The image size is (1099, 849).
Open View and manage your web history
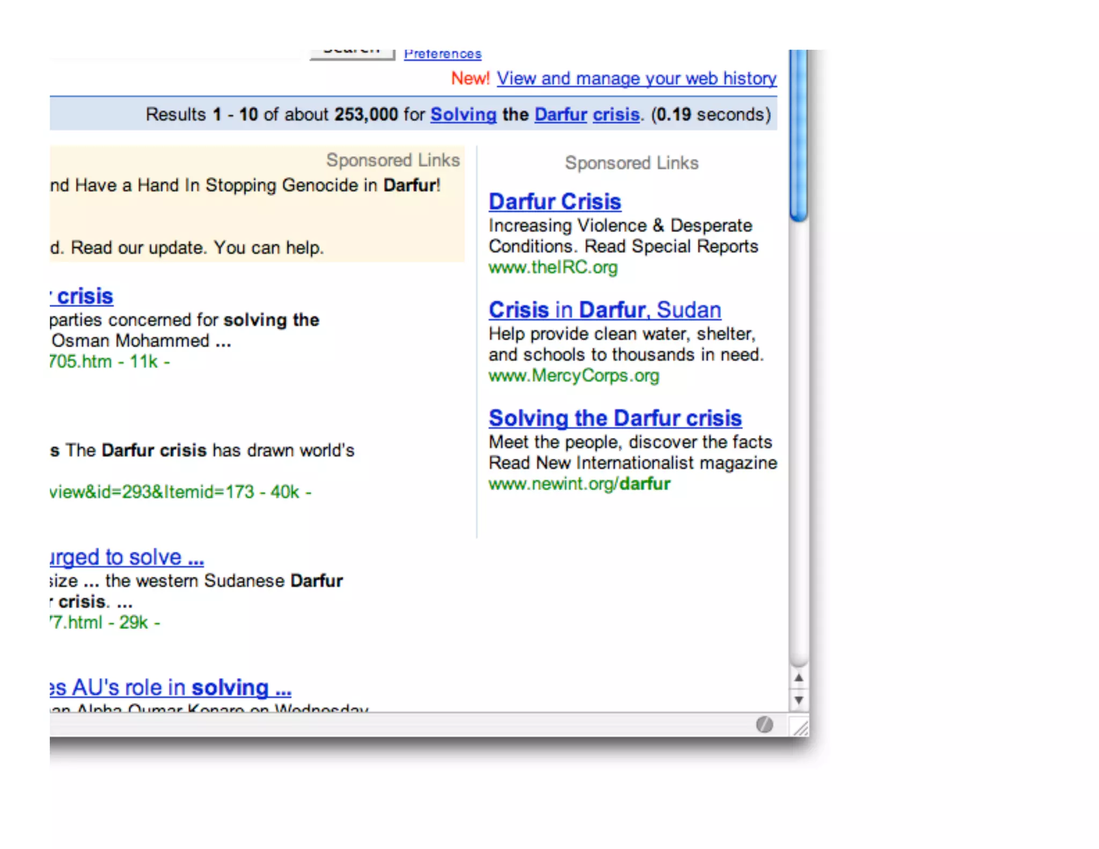coord(636,78)
